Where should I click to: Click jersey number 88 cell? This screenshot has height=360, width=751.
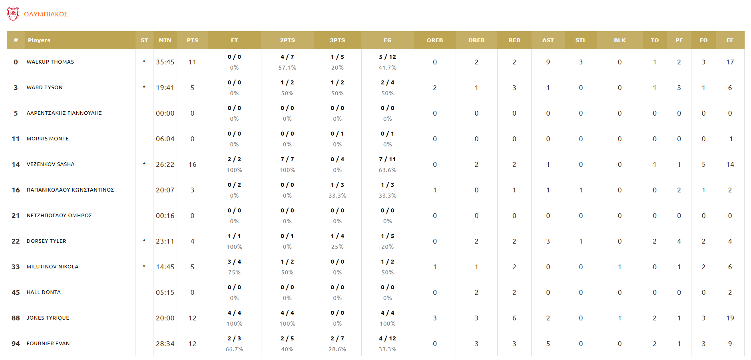(x=16, y=318)
